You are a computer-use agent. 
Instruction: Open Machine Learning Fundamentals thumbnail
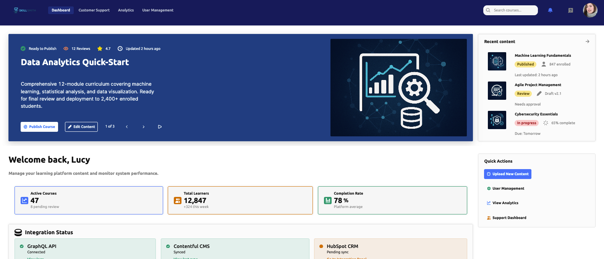click(x=497, y=61)
